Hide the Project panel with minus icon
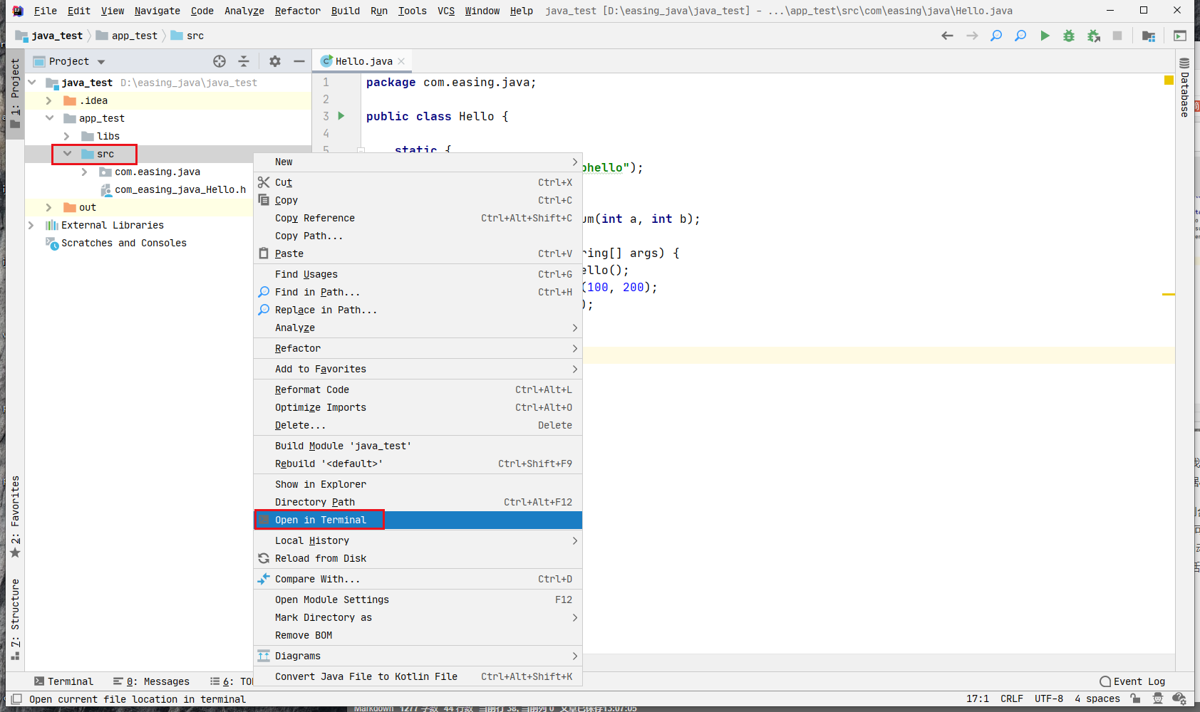Screen dimensions: 1200x712 [x=299, y=61]
